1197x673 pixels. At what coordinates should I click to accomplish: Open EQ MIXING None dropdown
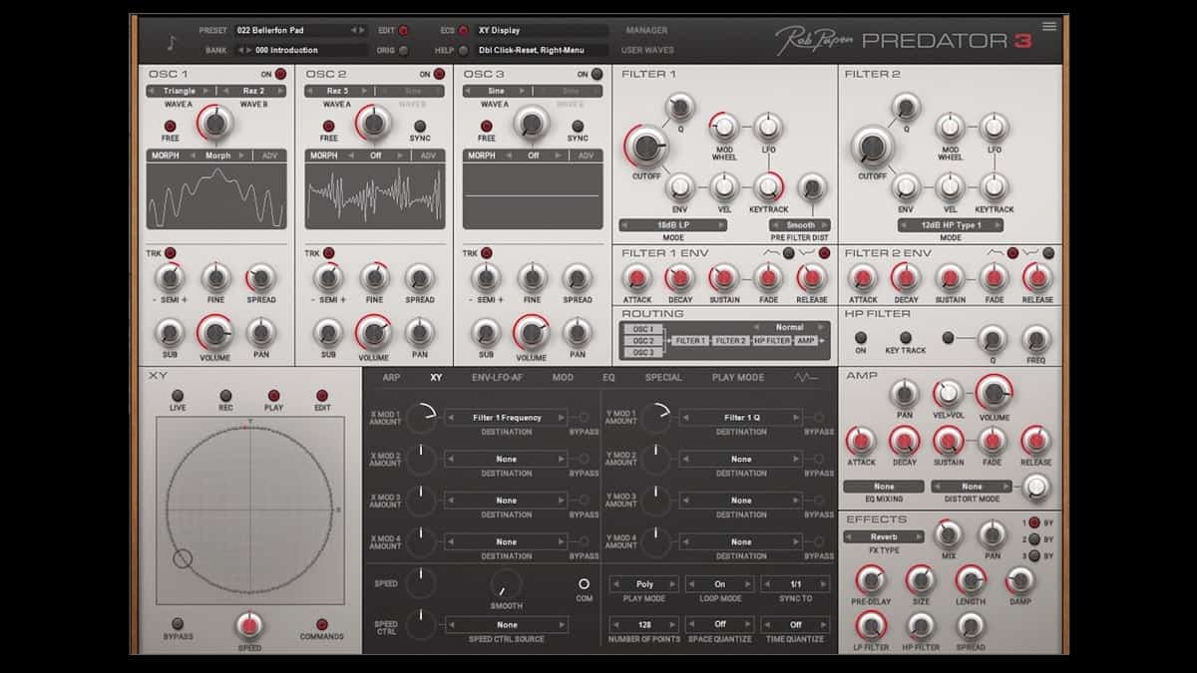pyautogui.click(x=884, y=487)
